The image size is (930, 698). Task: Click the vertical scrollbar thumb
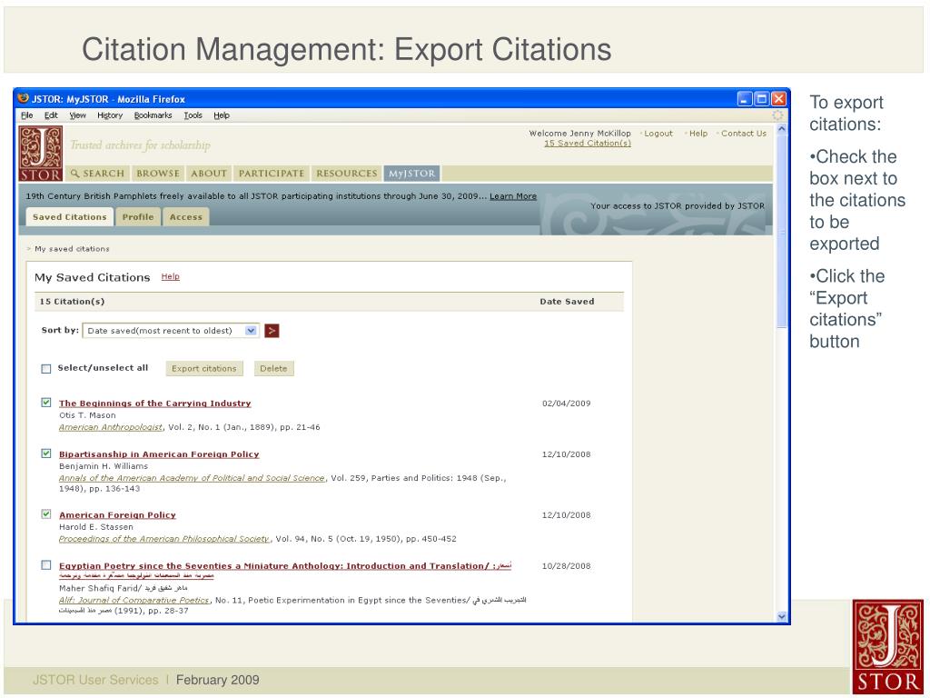pyautogui.click(x=781, y=232)
